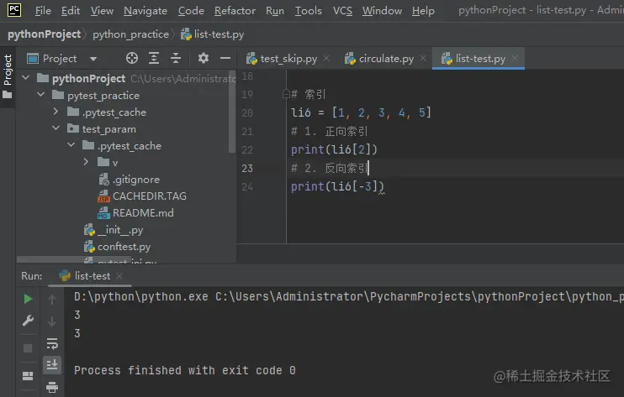This screenshot has height=397, width=624.
Task: Click the print icon in Run panel
Action: point(52,386)
